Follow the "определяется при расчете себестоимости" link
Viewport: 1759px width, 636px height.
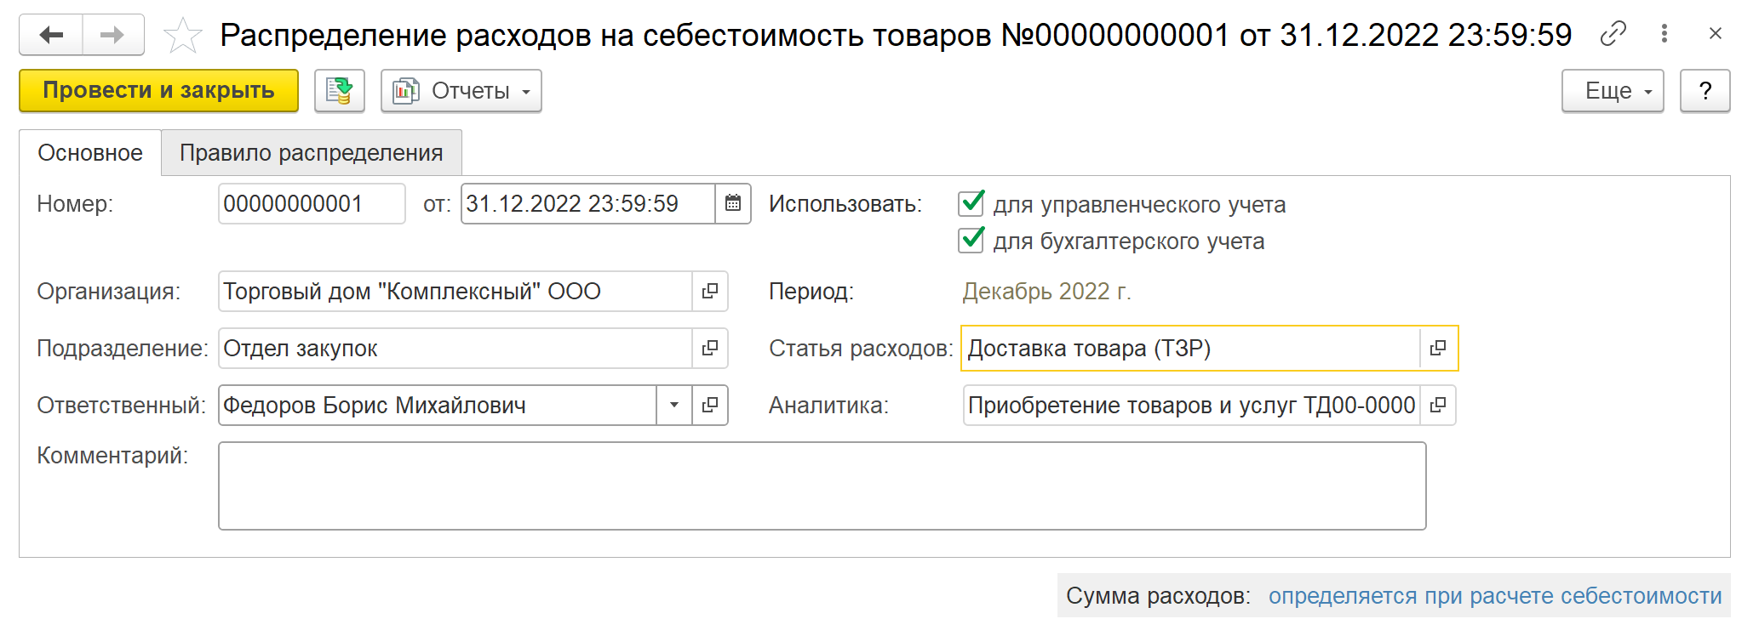click(1495, 596)
